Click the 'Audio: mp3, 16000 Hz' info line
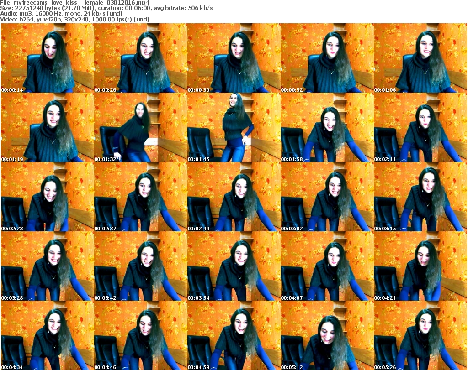Viewport: 468px width, 370px height. click(61, 14)
